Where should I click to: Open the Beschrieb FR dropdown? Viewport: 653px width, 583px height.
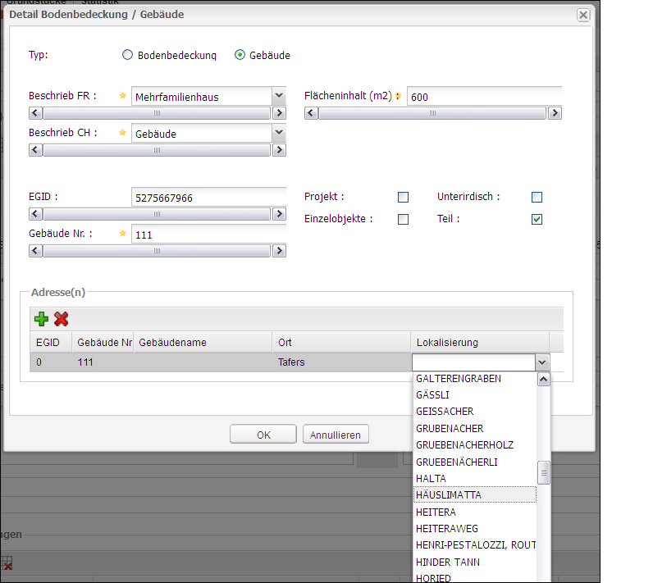279,95
